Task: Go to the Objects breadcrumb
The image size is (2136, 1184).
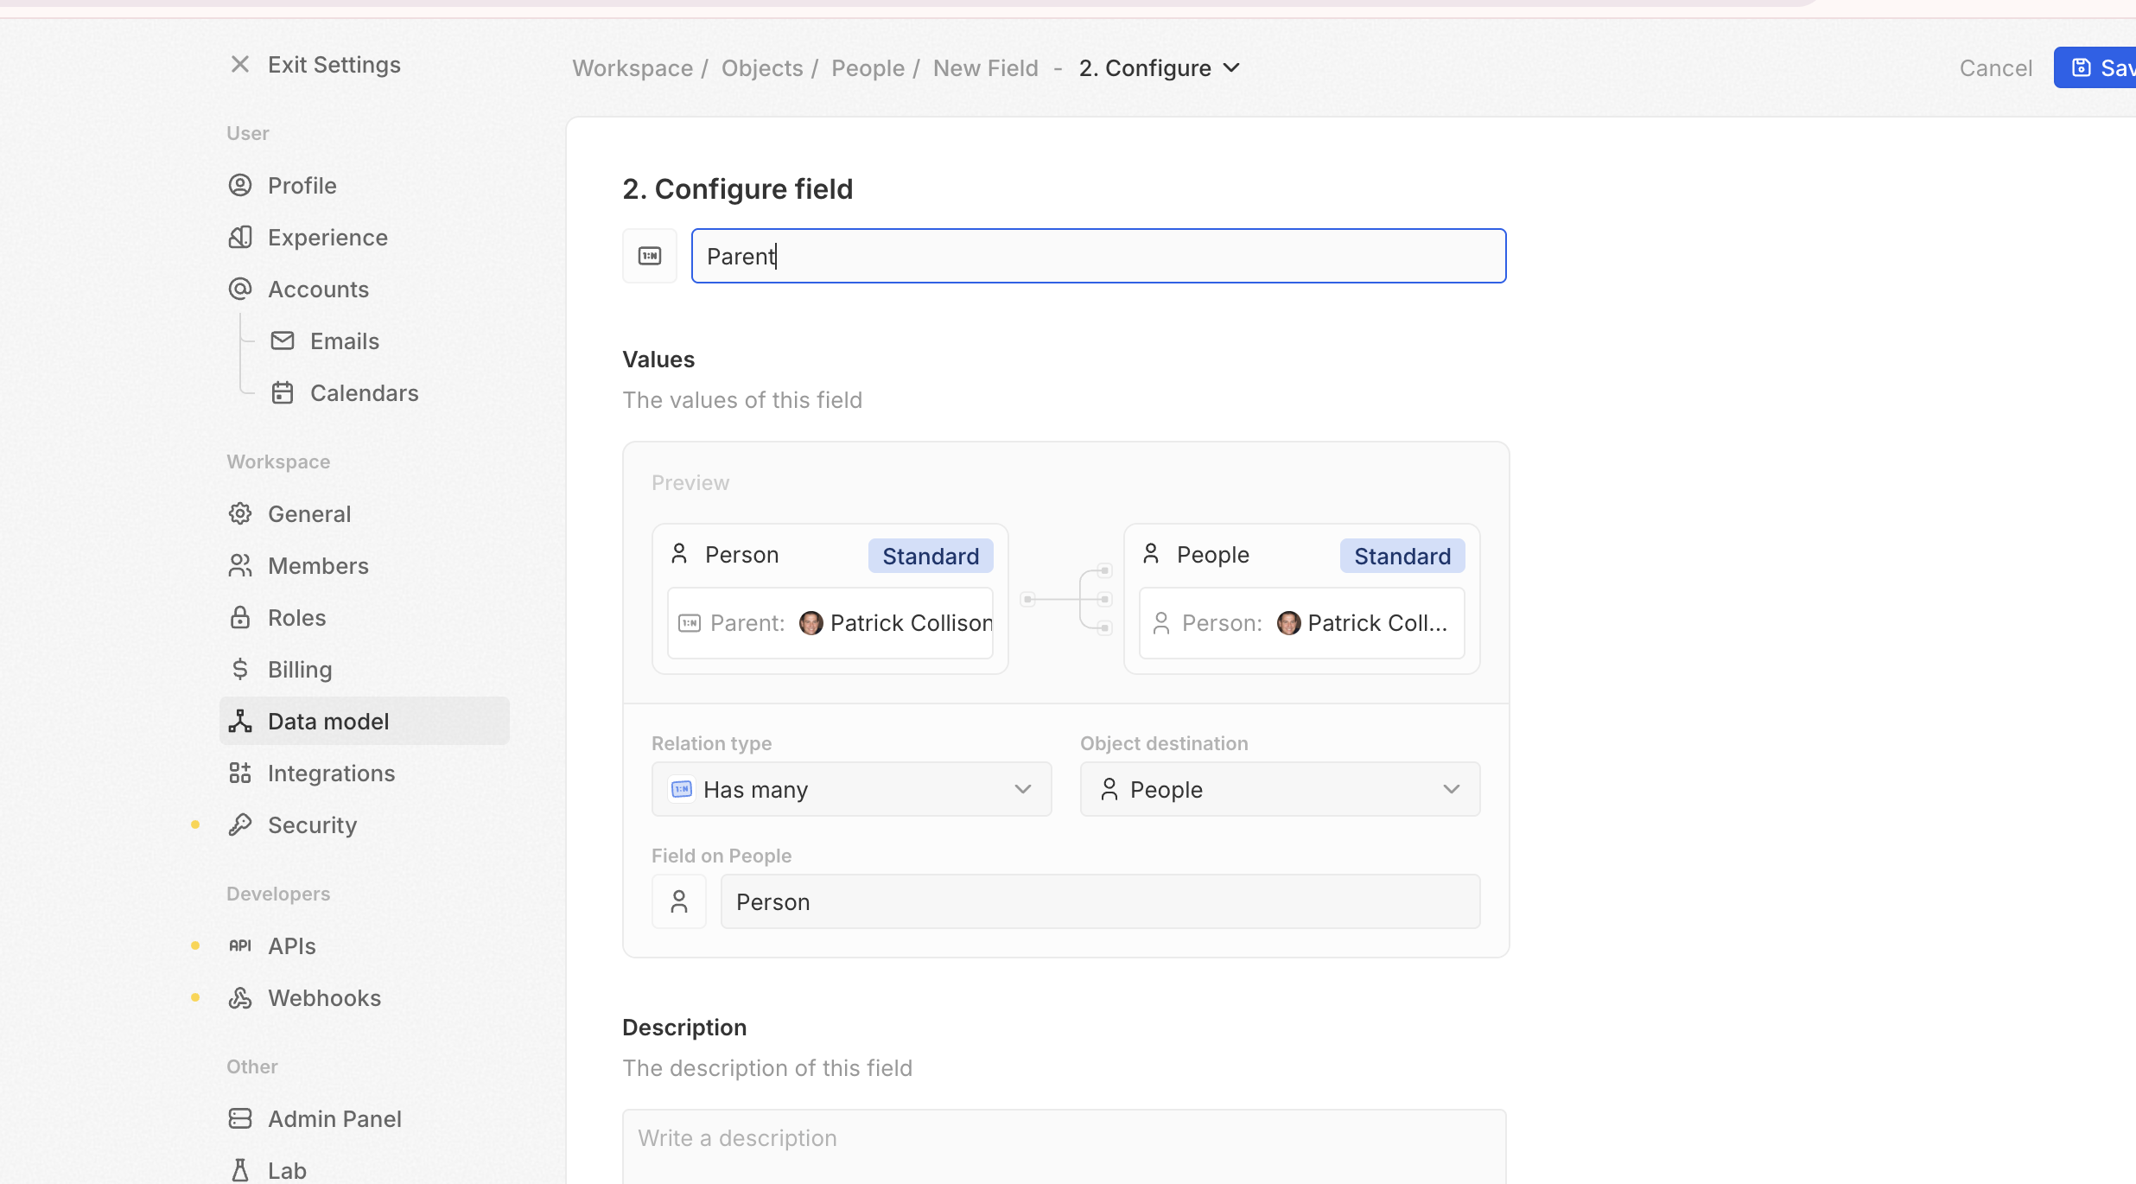Action: [762, 68]
